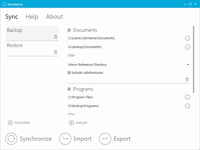
Task: Focus the Documents Filter input field
Action: click(x=128, y=56)
